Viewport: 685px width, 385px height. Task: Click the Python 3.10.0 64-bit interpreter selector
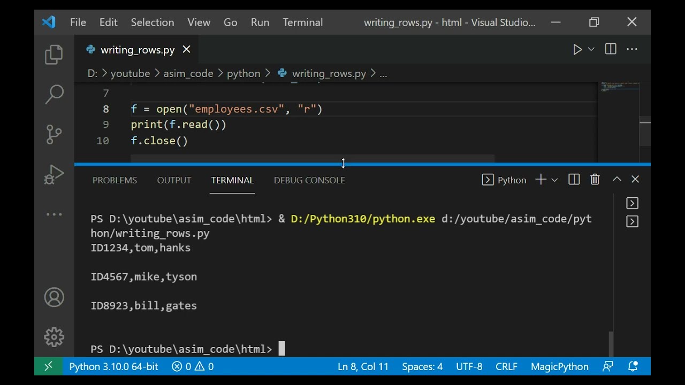point(113,366)
